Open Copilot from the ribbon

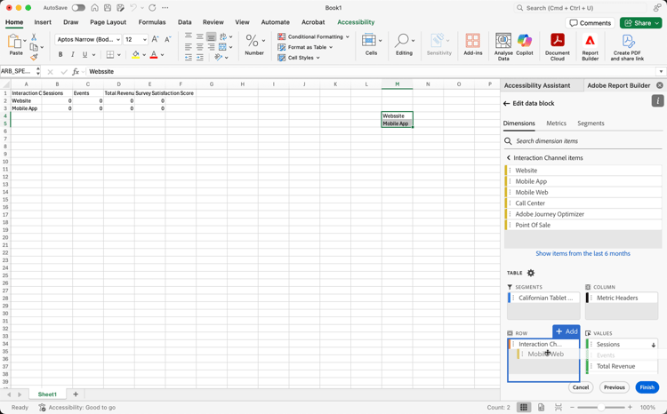tap(525, 44)
